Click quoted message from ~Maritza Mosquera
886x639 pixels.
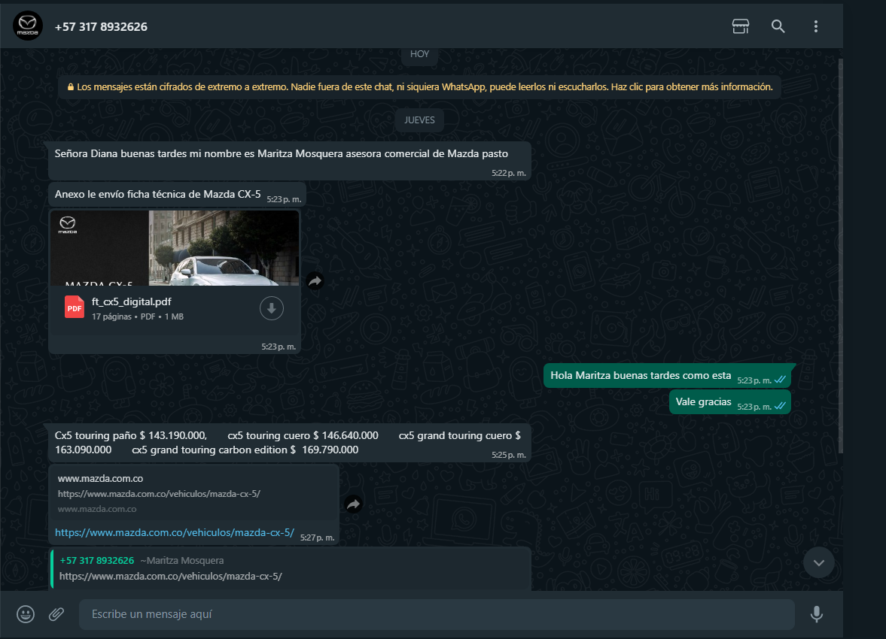tap(291, 568)
